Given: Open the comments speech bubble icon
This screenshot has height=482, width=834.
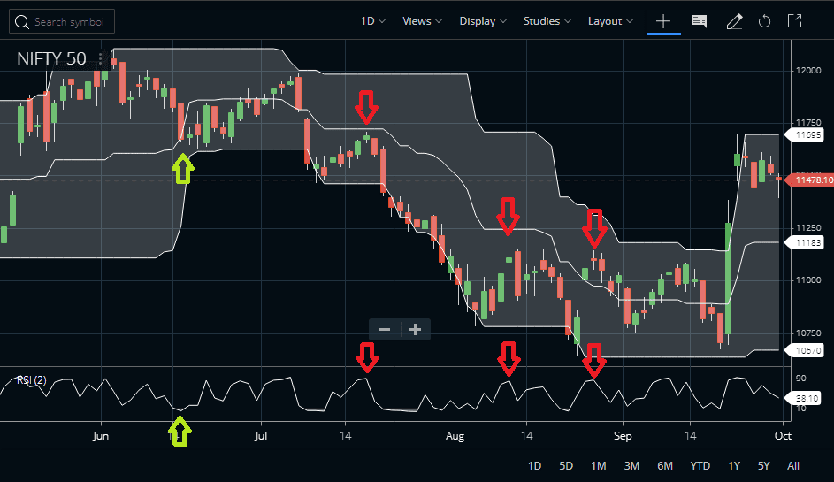Looking at the screenshot, I should [x=699, y=21].
